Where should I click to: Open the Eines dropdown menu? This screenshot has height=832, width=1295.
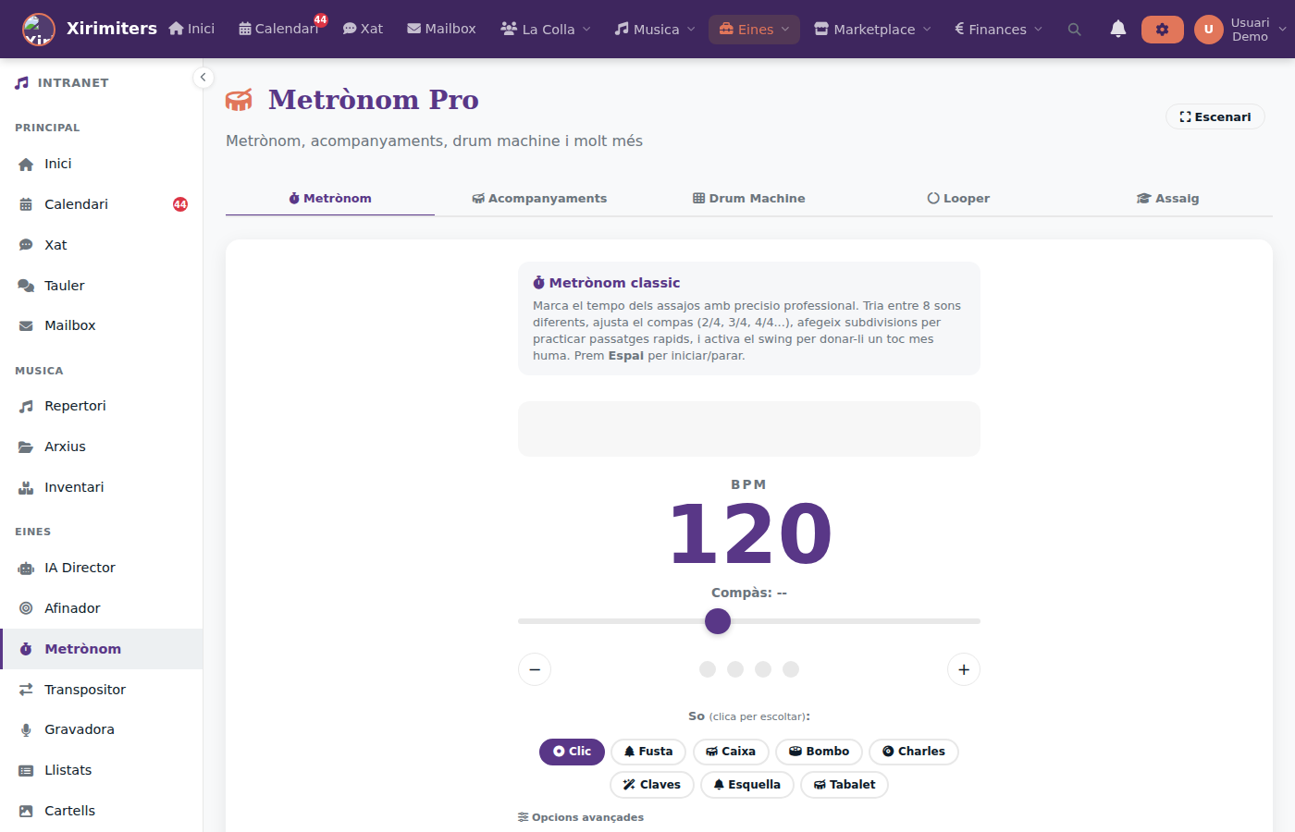tap(754, 29)
